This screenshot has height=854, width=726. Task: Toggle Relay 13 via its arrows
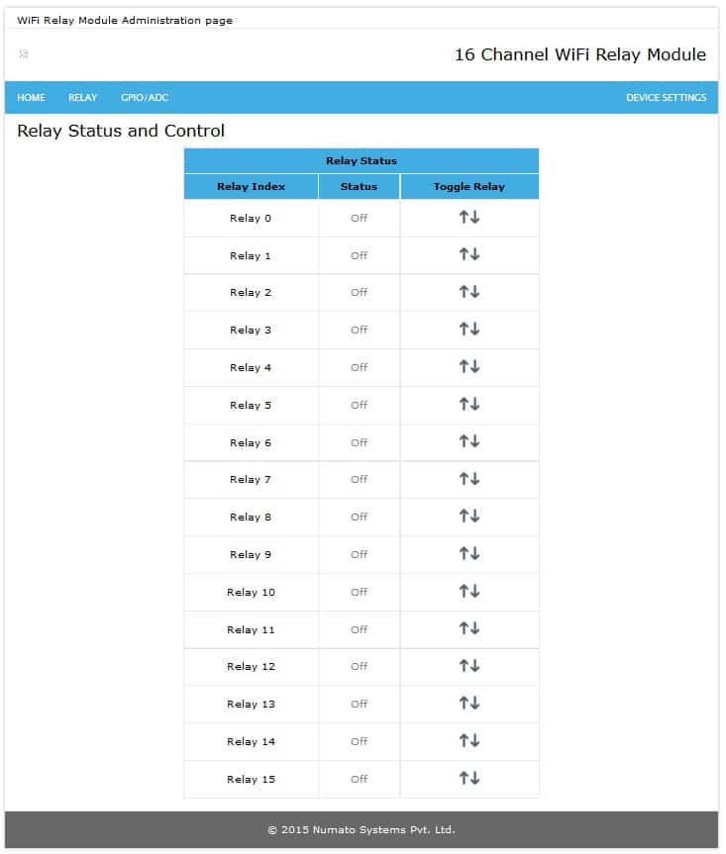click(x=469, y=704)
